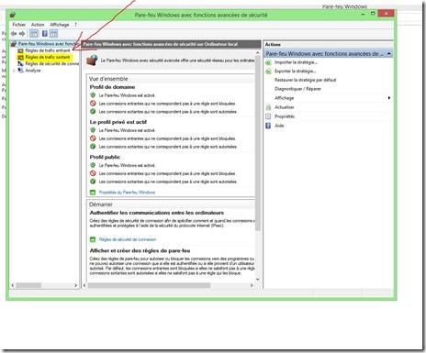Click Diagnostiquer / Réparer
Viewport: 426px width, 353px height.
(297, 89)
